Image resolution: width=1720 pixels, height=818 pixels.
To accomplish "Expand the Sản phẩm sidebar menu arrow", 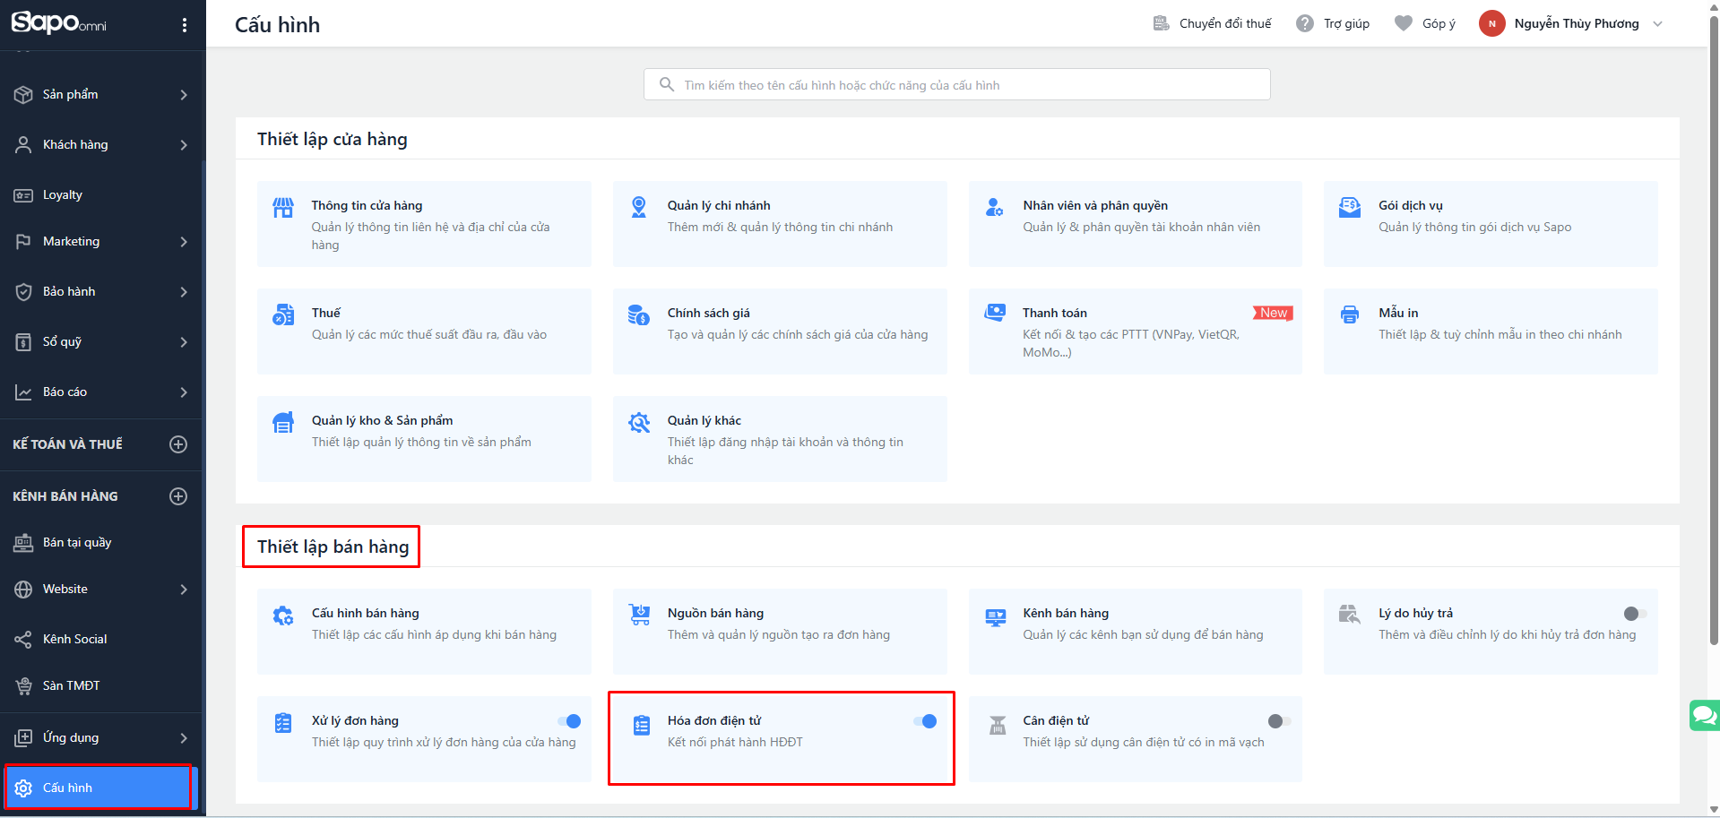I will coord(184,95).
